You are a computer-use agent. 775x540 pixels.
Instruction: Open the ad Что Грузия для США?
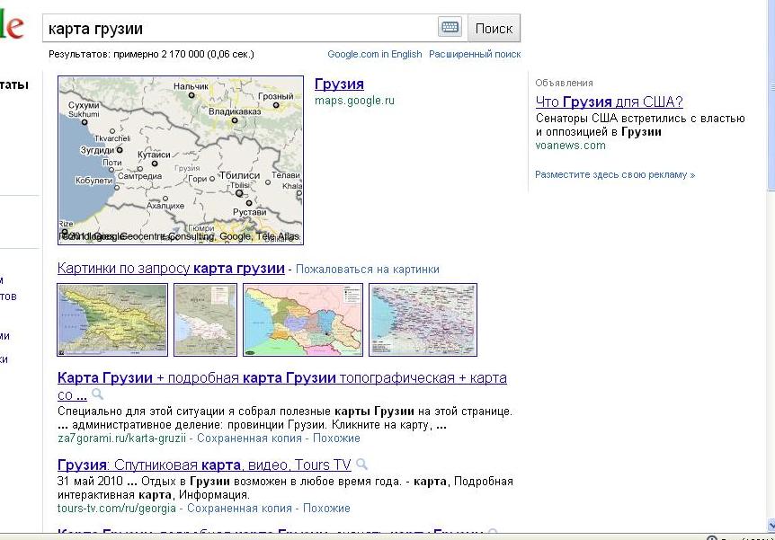coord(609,102)
